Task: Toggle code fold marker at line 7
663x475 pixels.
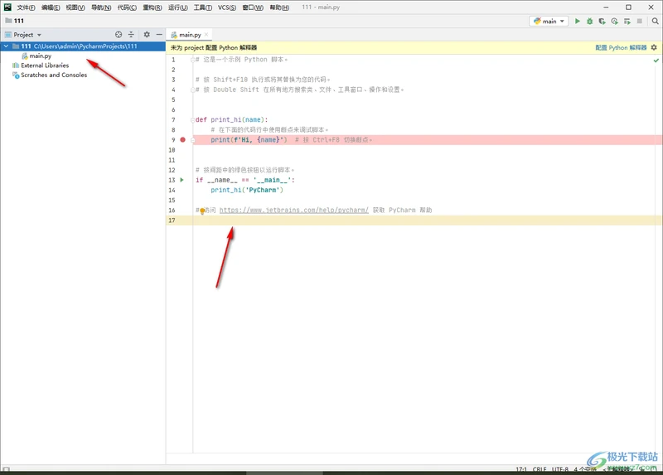Action: [192, 120]
